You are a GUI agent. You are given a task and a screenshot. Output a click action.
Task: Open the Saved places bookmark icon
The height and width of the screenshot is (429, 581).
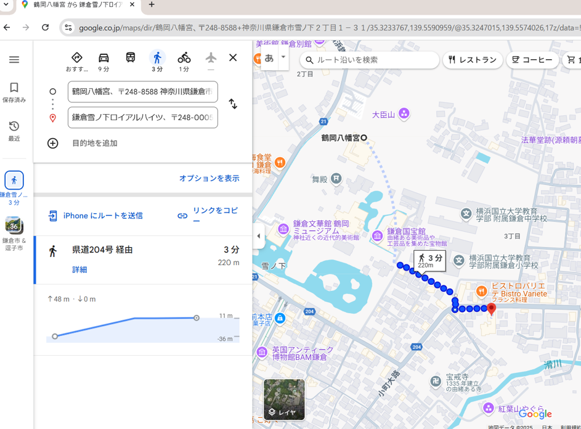[x=14, y=88]
